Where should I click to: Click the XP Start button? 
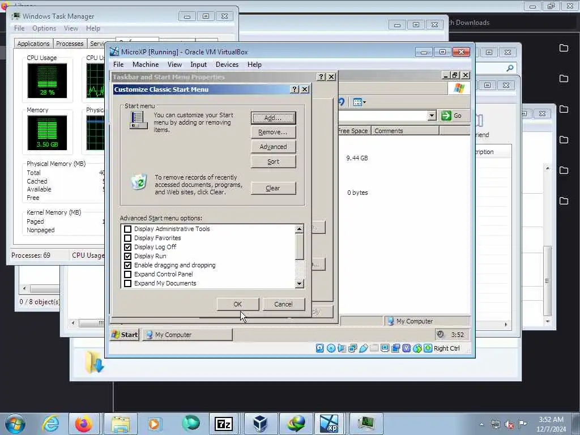125,335
